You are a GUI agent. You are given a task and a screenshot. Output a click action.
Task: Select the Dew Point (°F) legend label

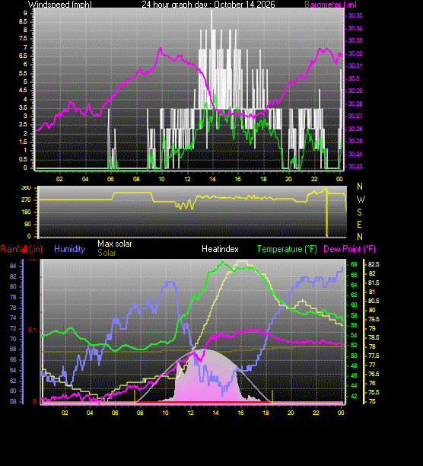349,249
